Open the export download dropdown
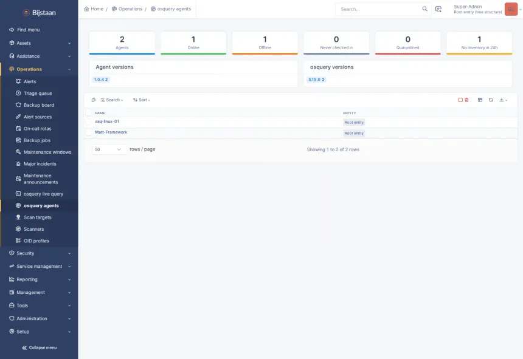523x359 pixels. (x=504, y=100)
